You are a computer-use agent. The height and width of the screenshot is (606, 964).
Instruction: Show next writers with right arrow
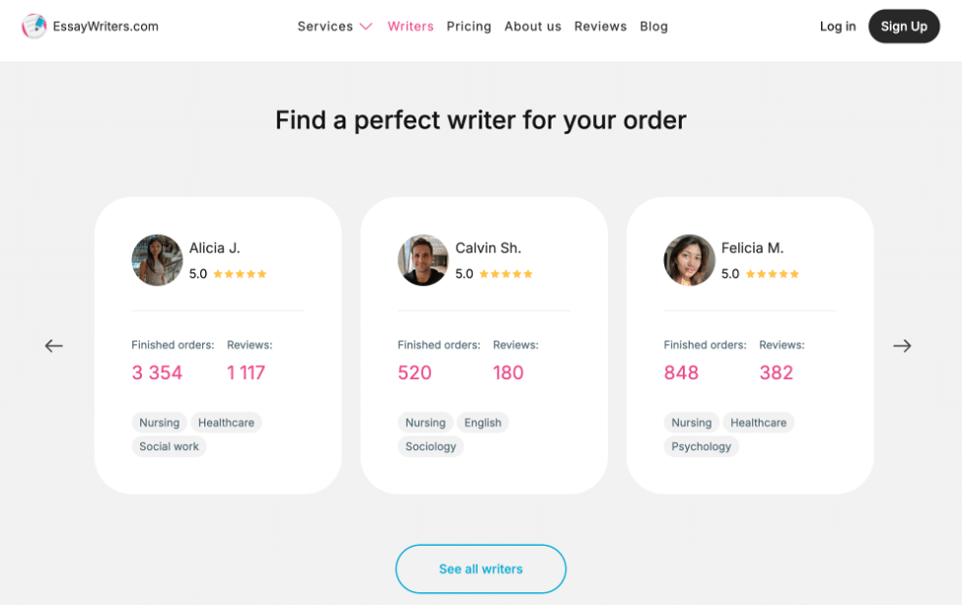coord(903,346)
